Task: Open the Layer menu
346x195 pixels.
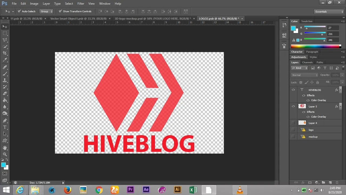Action: pos(46,4)
